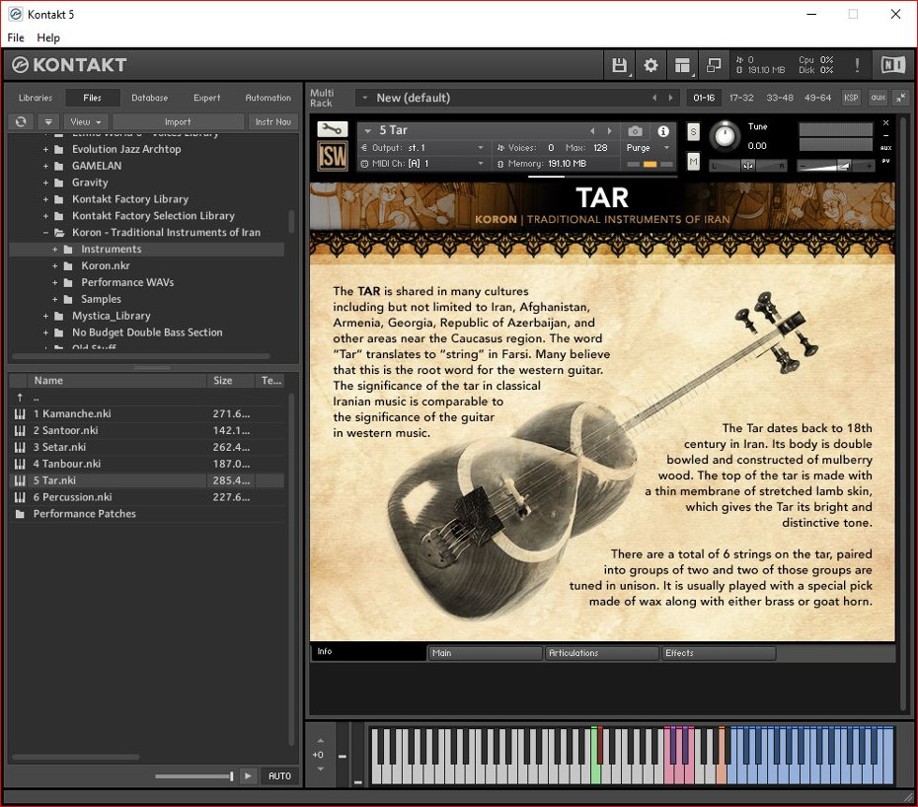Switch to the Database tab
This screenshot has height=807, width=918.
click(x=149, y=98)
